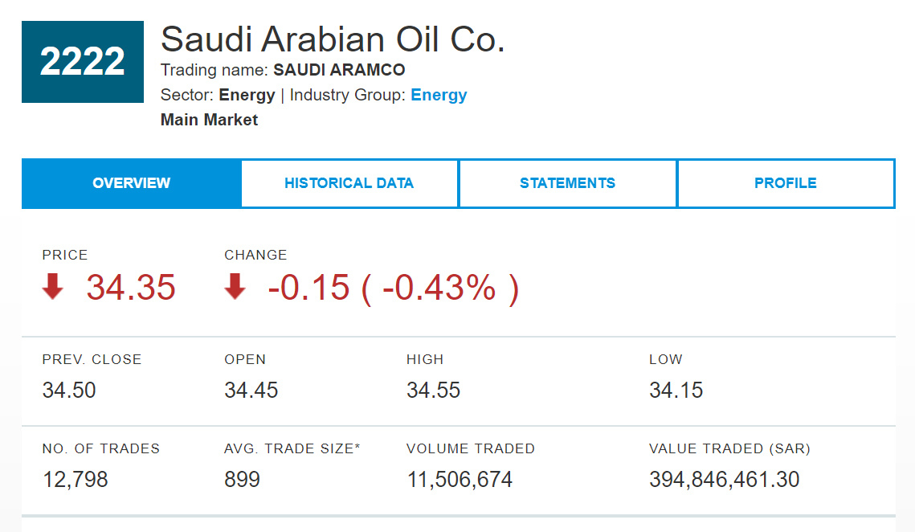Screen dimensions: 915x532
Task: Click the red down arrow beside change
Action: click(235, 287)
